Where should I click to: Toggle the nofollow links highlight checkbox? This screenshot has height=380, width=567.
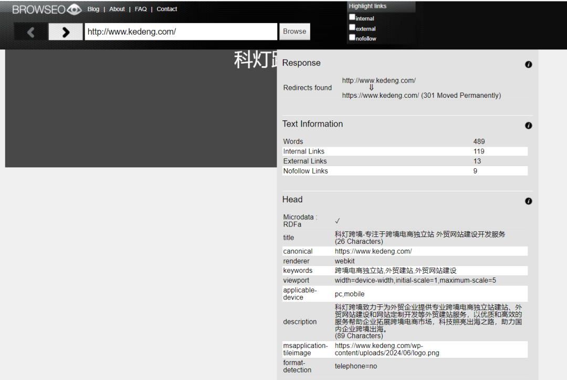(352, 37)
